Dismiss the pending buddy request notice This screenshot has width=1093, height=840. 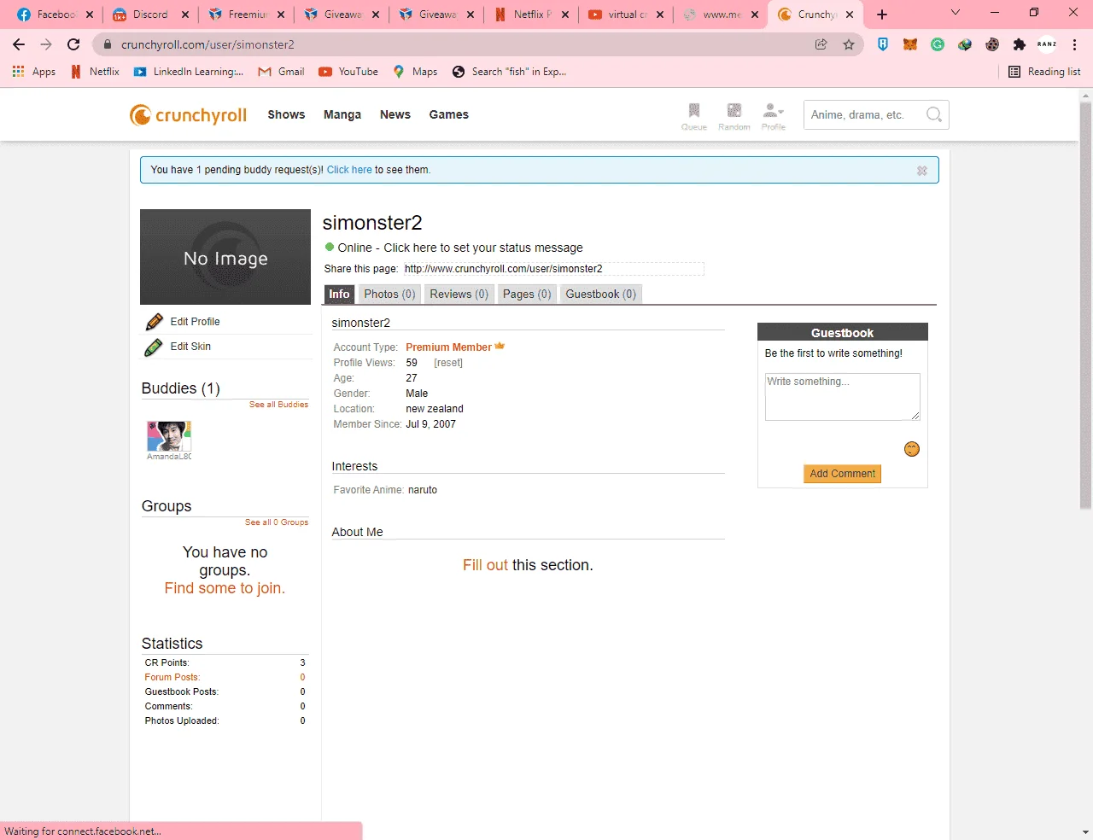922,171
